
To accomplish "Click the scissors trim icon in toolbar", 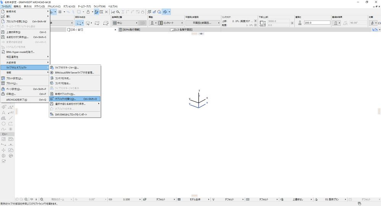I will click(113, 12).
